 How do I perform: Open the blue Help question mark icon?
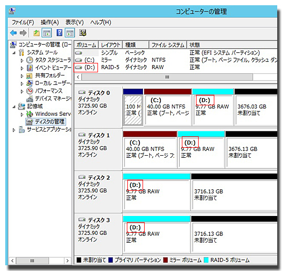[59, 33]
